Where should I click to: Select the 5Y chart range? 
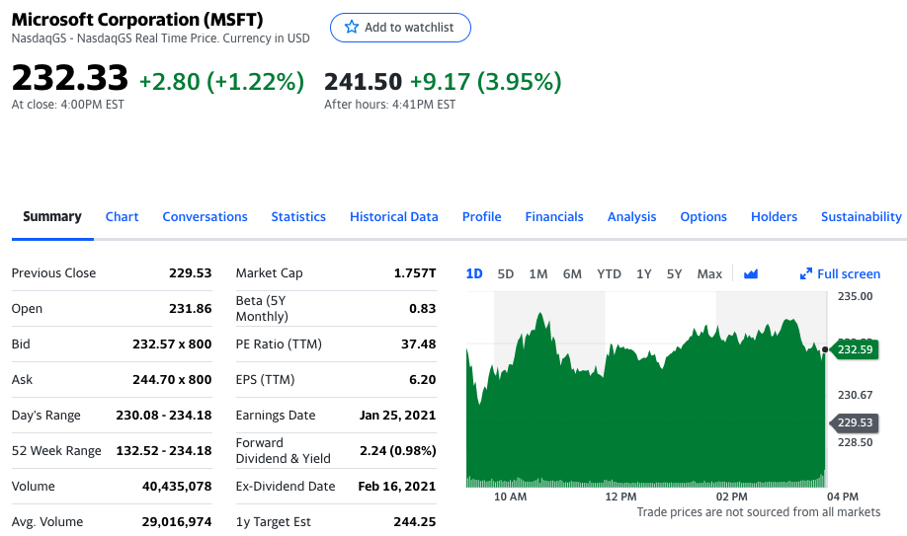674,273
